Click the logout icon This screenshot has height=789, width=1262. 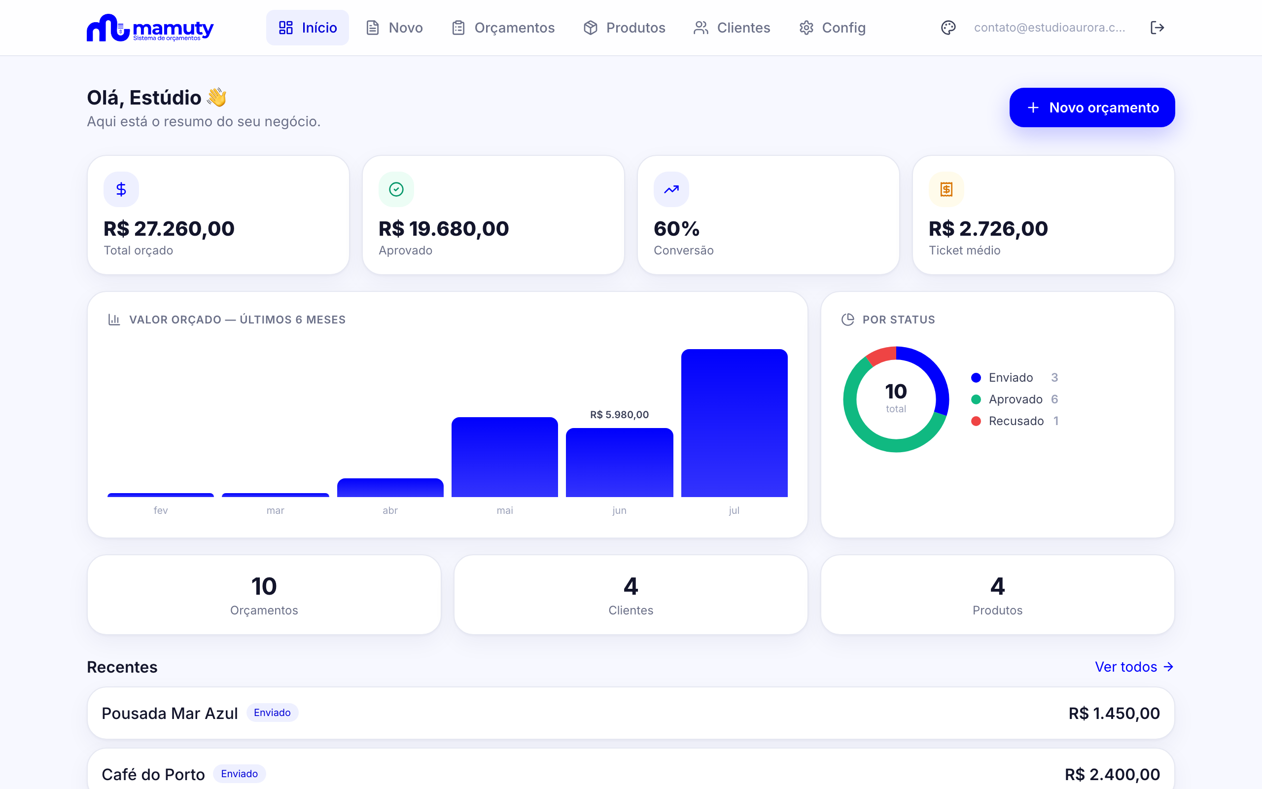coord(1157,28)
